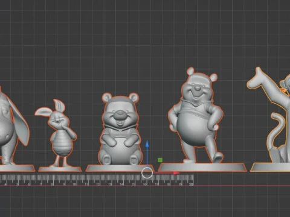
Task: Click the base under Tigger
Action: click(271, 168)
